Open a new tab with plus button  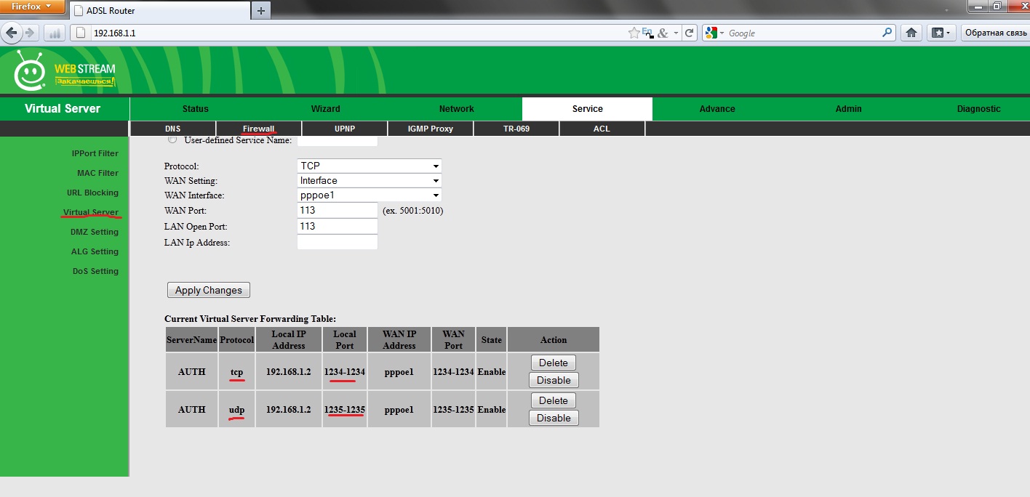click(260, 11)
